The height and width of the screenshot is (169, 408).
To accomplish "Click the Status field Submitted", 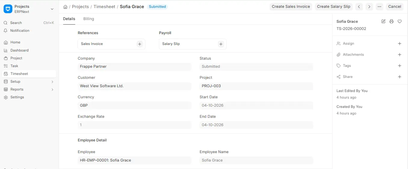I will coord(256,67).
